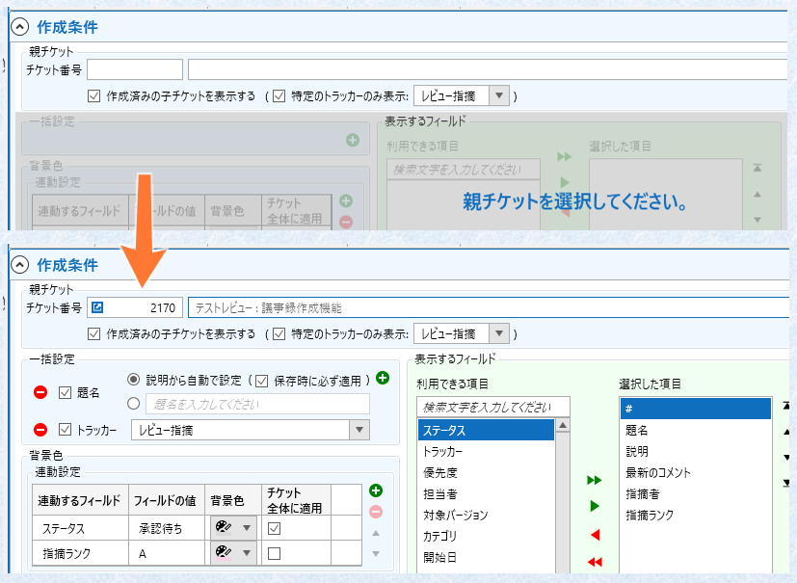Move ステータス to selected items
The height and width of the screenshot is (583, 797).
[595, 506]
